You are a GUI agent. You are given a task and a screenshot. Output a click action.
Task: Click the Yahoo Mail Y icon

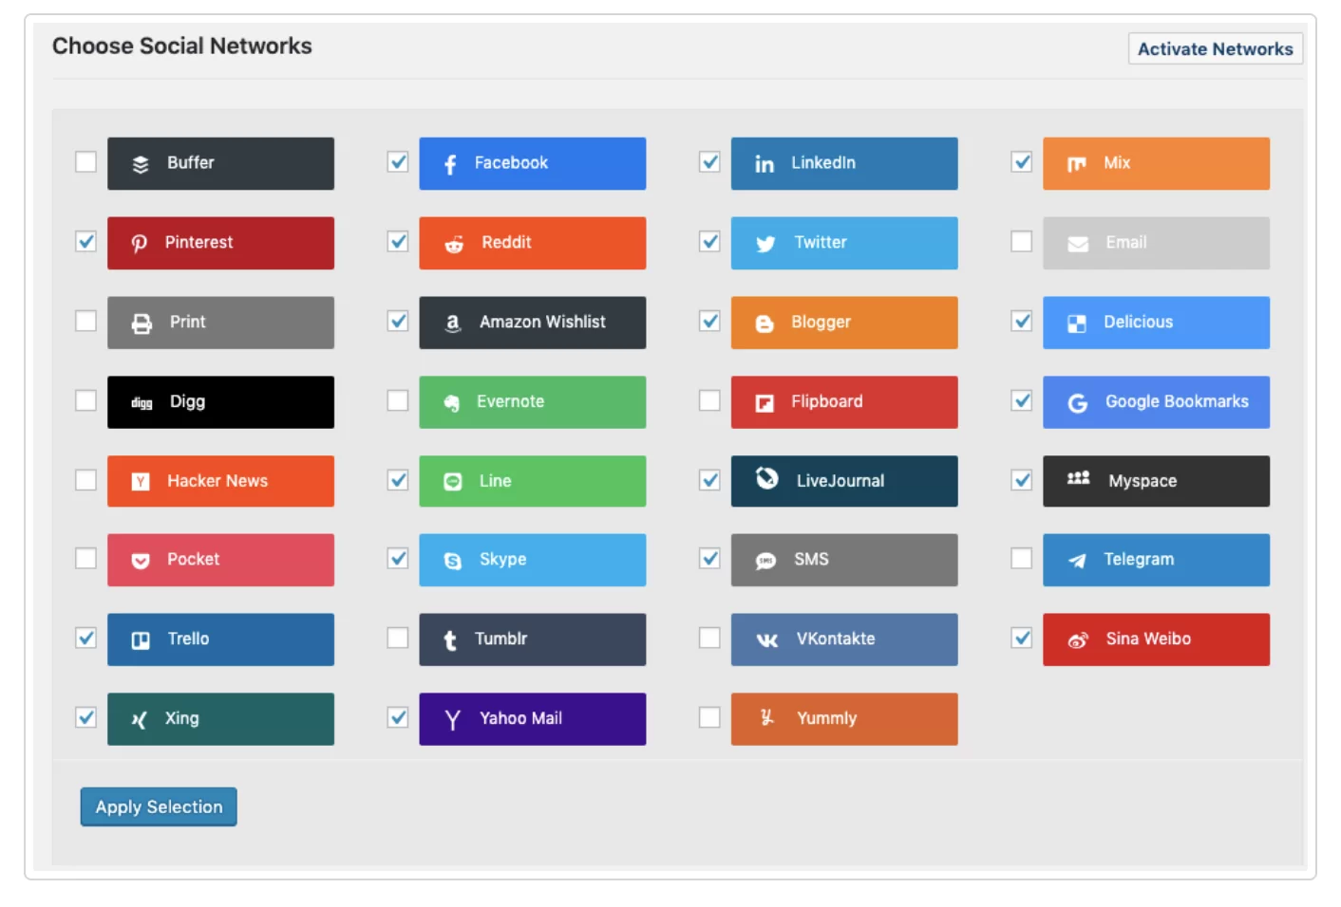[453, 720]
